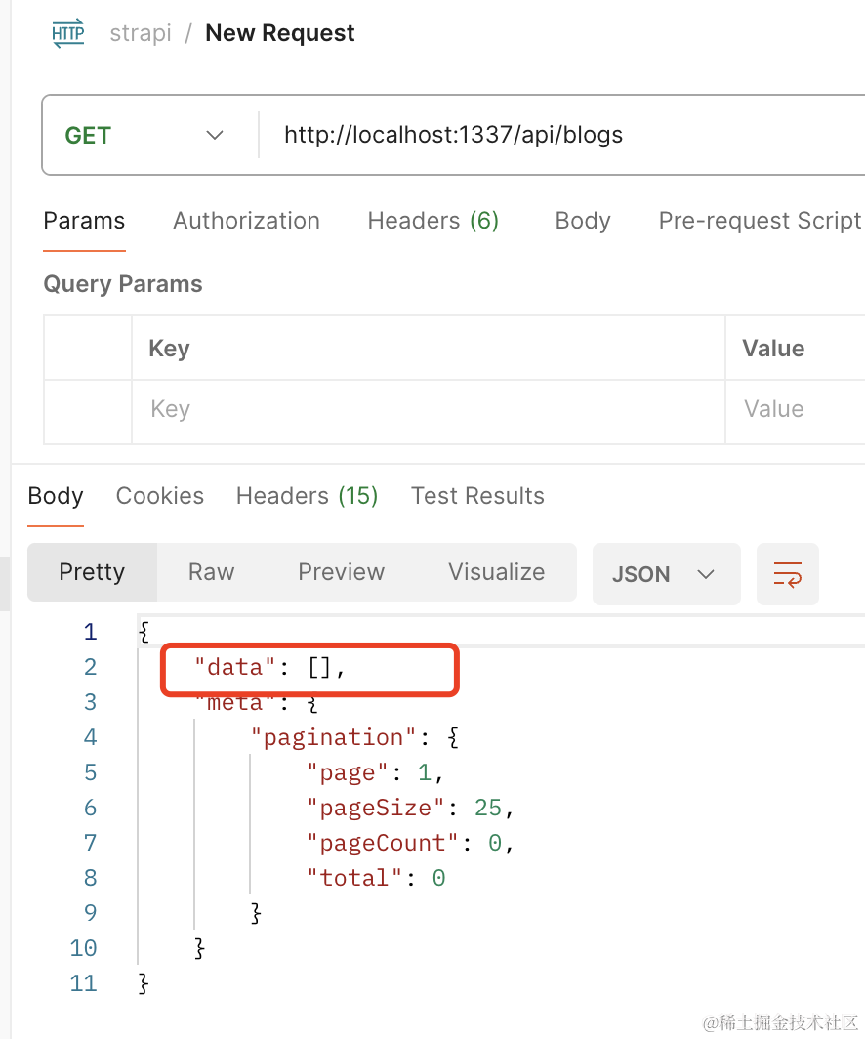
Task: Switch to the request Params tab
Action: click(x=84, y=221)
